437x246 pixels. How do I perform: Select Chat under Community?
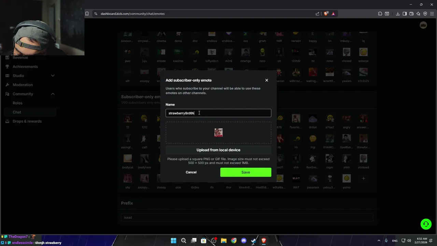(17, 112)
